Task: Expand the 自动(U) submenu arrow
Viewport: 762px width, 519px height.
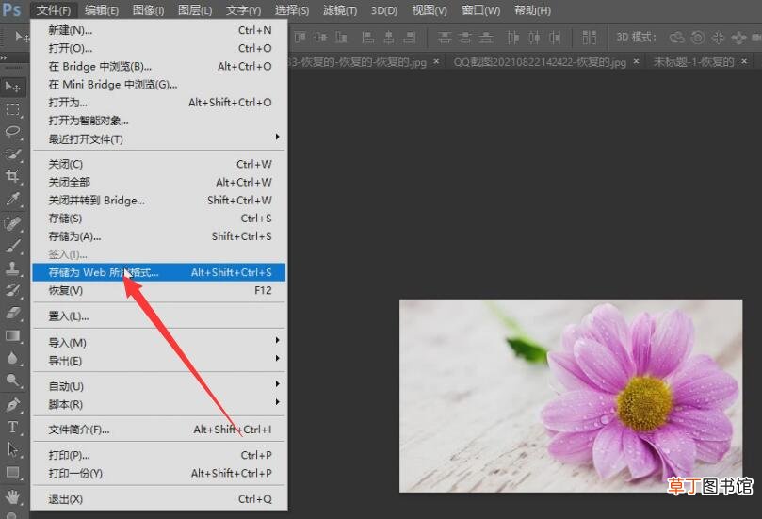Action: pyautogui.click(x=278, y=384)
